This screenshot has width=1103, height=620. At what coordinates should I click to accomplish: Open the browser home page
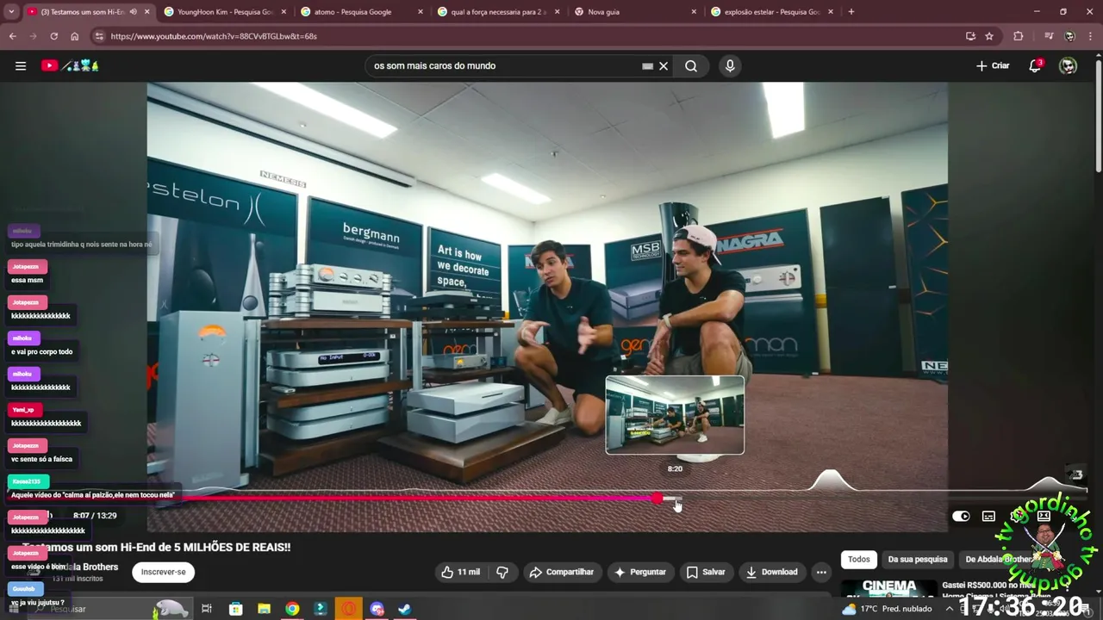click(x=74, y=36)
